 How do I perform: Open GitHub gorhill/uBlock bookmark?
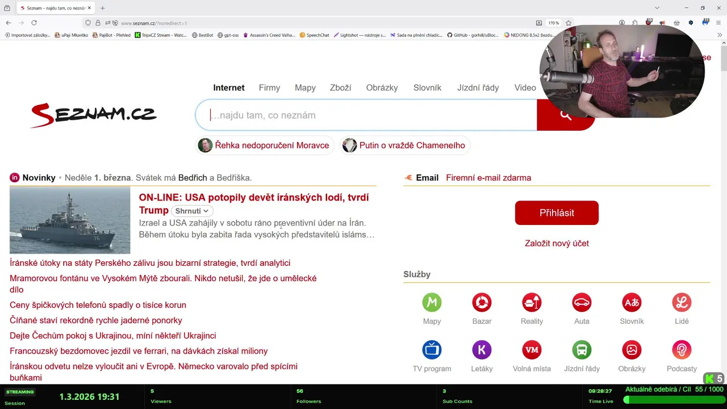pyautogui.click(x=473, y=35)
